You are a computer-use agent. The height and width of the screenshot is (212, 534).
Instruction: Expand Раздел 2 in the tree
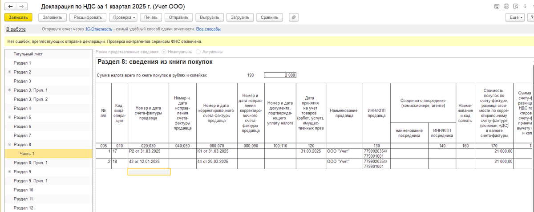point(9,72)
